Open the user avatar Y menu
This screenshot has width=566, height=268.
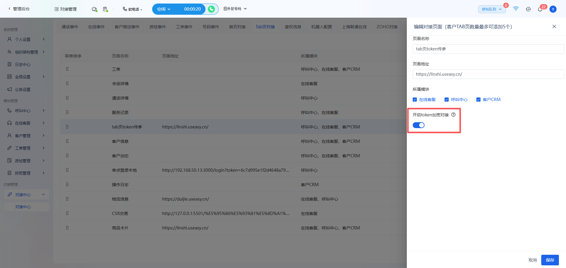[x=553, y=9]
